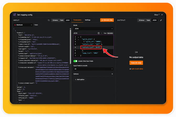Viewport: 176px width, 117px height.
Task: Click the "supp_list": "2042" line in the editor
Action: pyautogui.click(x=90, y=53)
